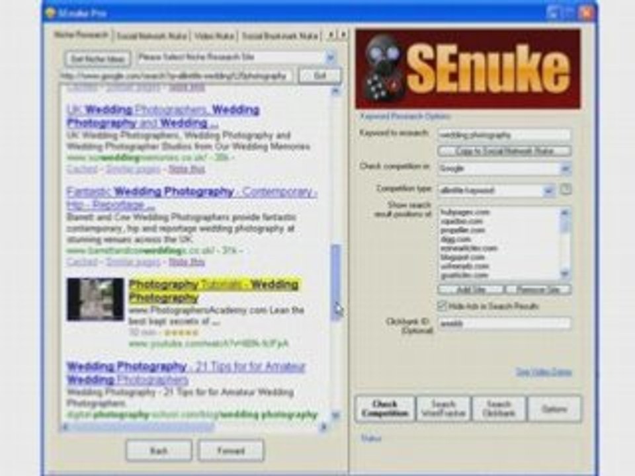
Task: Click Copy to Social Network Nuke button
Action: (x=504, y=151)
